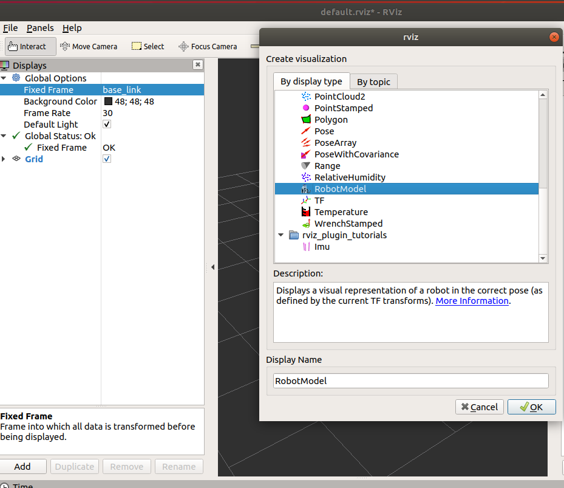Activate the Interact hand tool
564x488 pixels.
click(30, 46)
